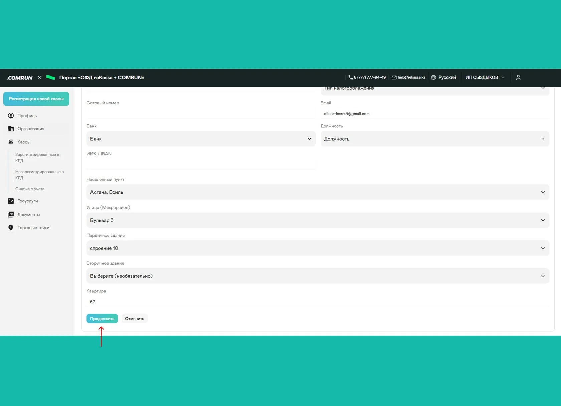Image resolution: width=561 pixels, height=406 pixels.
Task: Click the Продолжить button
Action: (102, 319)
